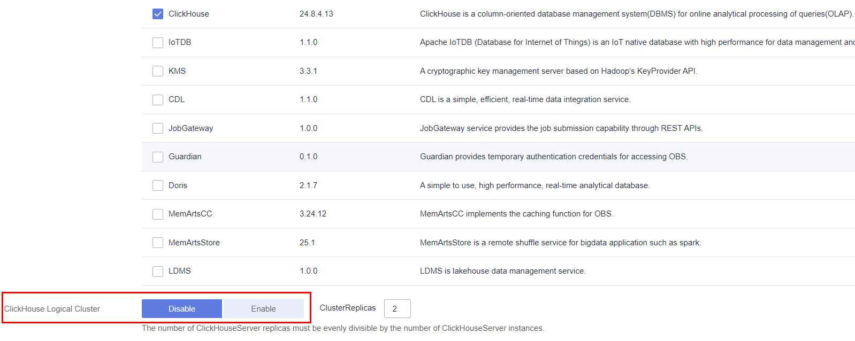Click the JobGateway row description
The width and height of the screenshot is (855, 341).
click(x=561, y=128)
